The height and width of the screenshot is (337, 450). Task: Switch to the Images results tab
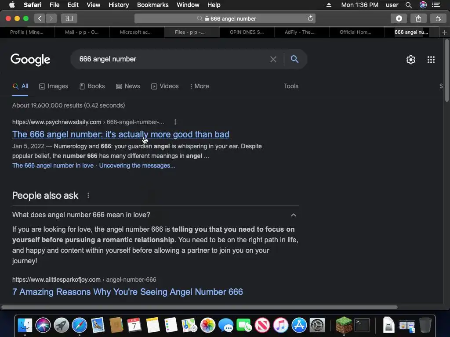pos(54,86)
